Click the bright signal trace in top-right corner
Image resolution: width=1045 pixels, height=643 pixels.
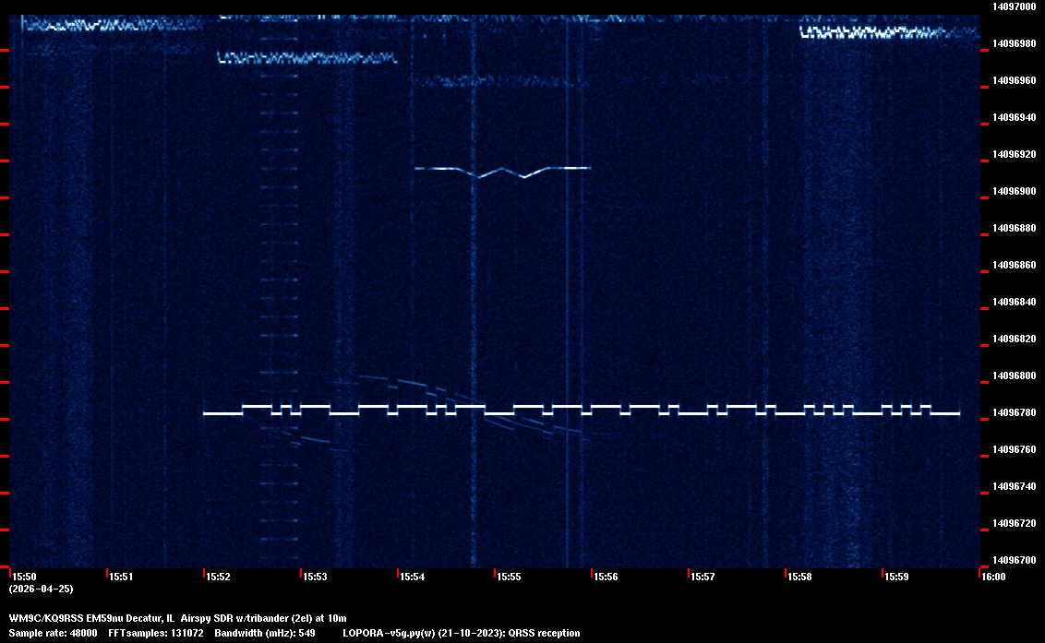click(886, 32)
